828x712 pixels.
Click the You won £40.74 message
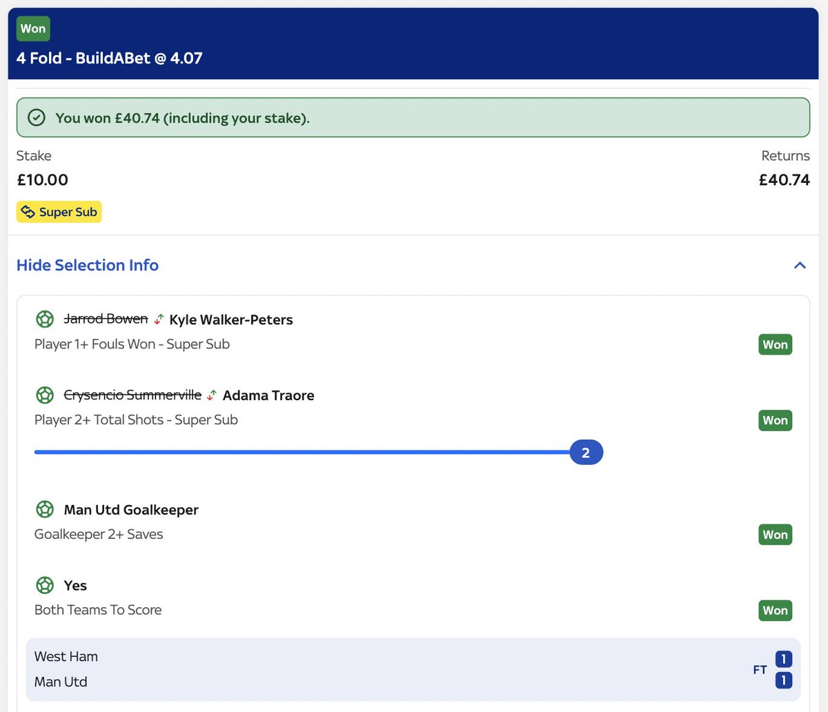182,118
